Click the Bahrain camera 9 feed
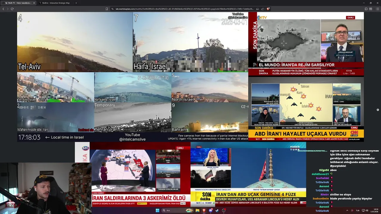 tap(210, 117)
